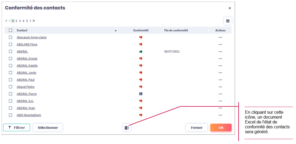Go to next page with chevron

[30, 21]
